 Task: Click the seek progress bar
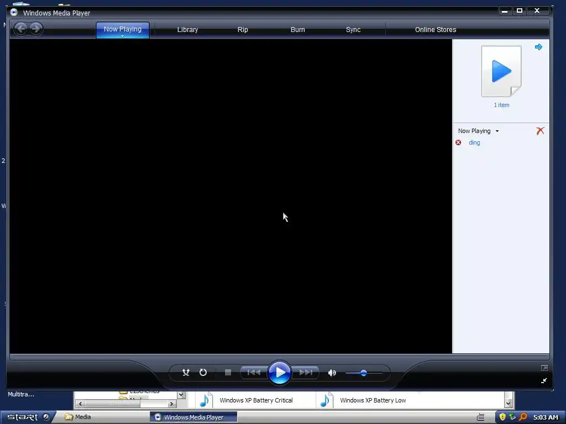point(279,357)
